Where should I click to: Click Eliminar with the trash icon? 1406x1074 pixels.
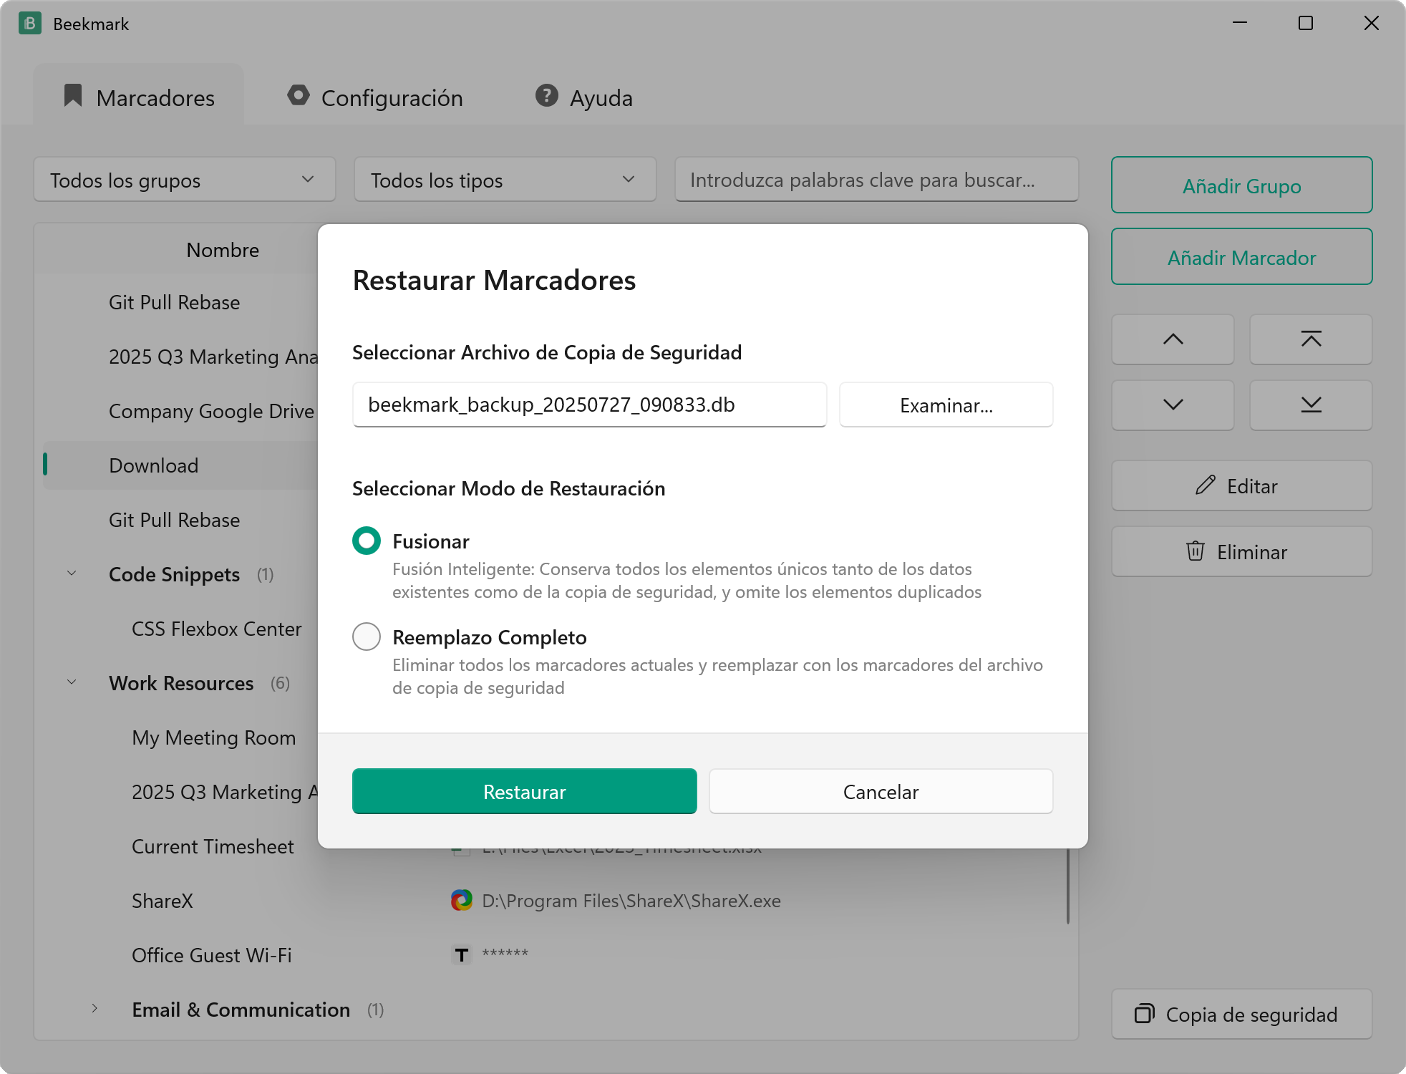click(1241, 551)
